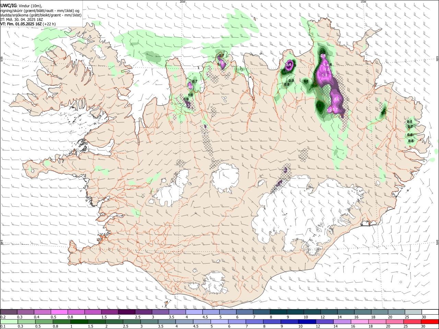Click the 'VT: Fim. 01.05.2025 16Z' valid time
439x329 pixels.
click(x=21, y=24)
